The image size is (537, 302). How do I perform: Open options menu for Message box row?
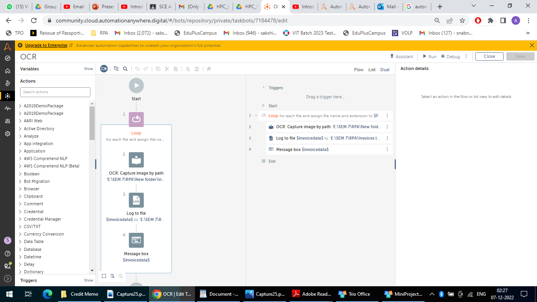coord(387,149)
